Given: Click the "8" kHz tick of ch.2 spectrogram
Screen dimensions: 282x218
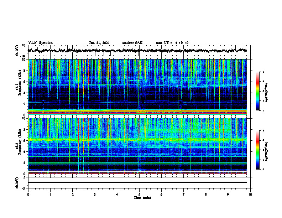Looking at the screenshot, I should coord(25,130).
